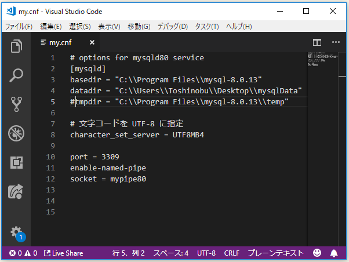Click the VS Code logo in title bar
Viewport: 349px width, 262px height.
pos(11,11)
